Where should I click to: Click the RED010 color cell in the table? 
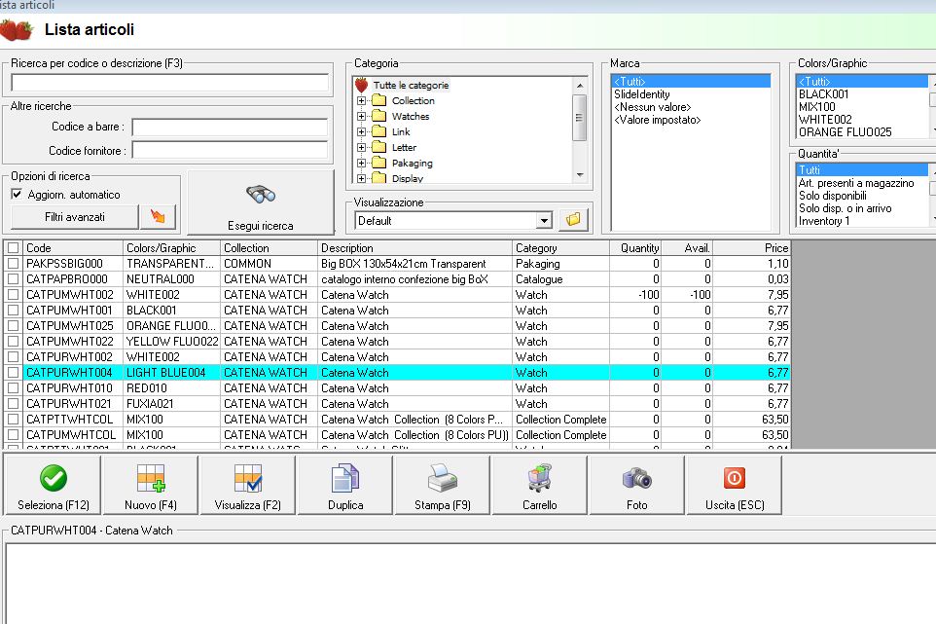point(172,387)
